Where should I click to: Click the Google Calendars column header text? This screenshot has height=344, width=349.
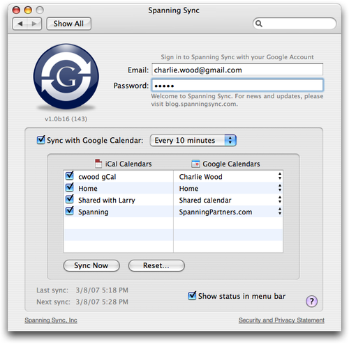tap(231, 164)
